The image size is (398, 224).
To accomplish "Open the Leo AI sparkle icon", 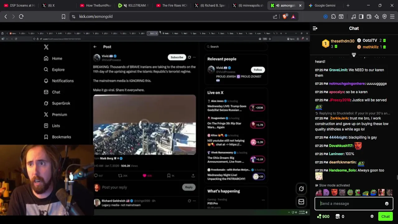I will click(x=377, y=16).
